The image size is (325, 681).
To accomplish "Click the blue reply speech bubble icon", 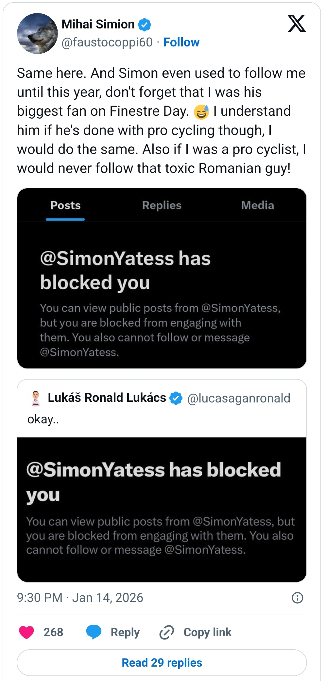I will pos(94,632).
